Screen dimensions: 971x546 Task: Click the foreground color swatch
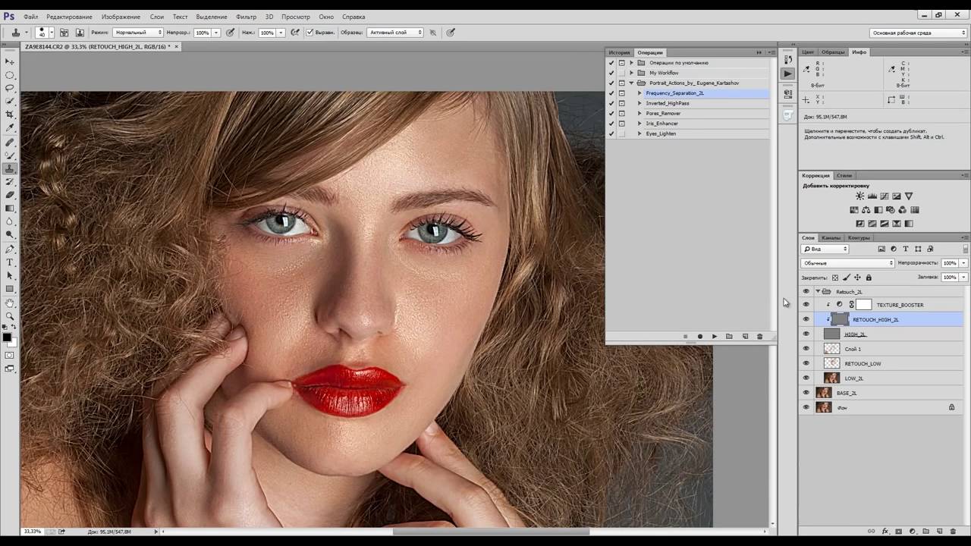[x=7, y=337]
